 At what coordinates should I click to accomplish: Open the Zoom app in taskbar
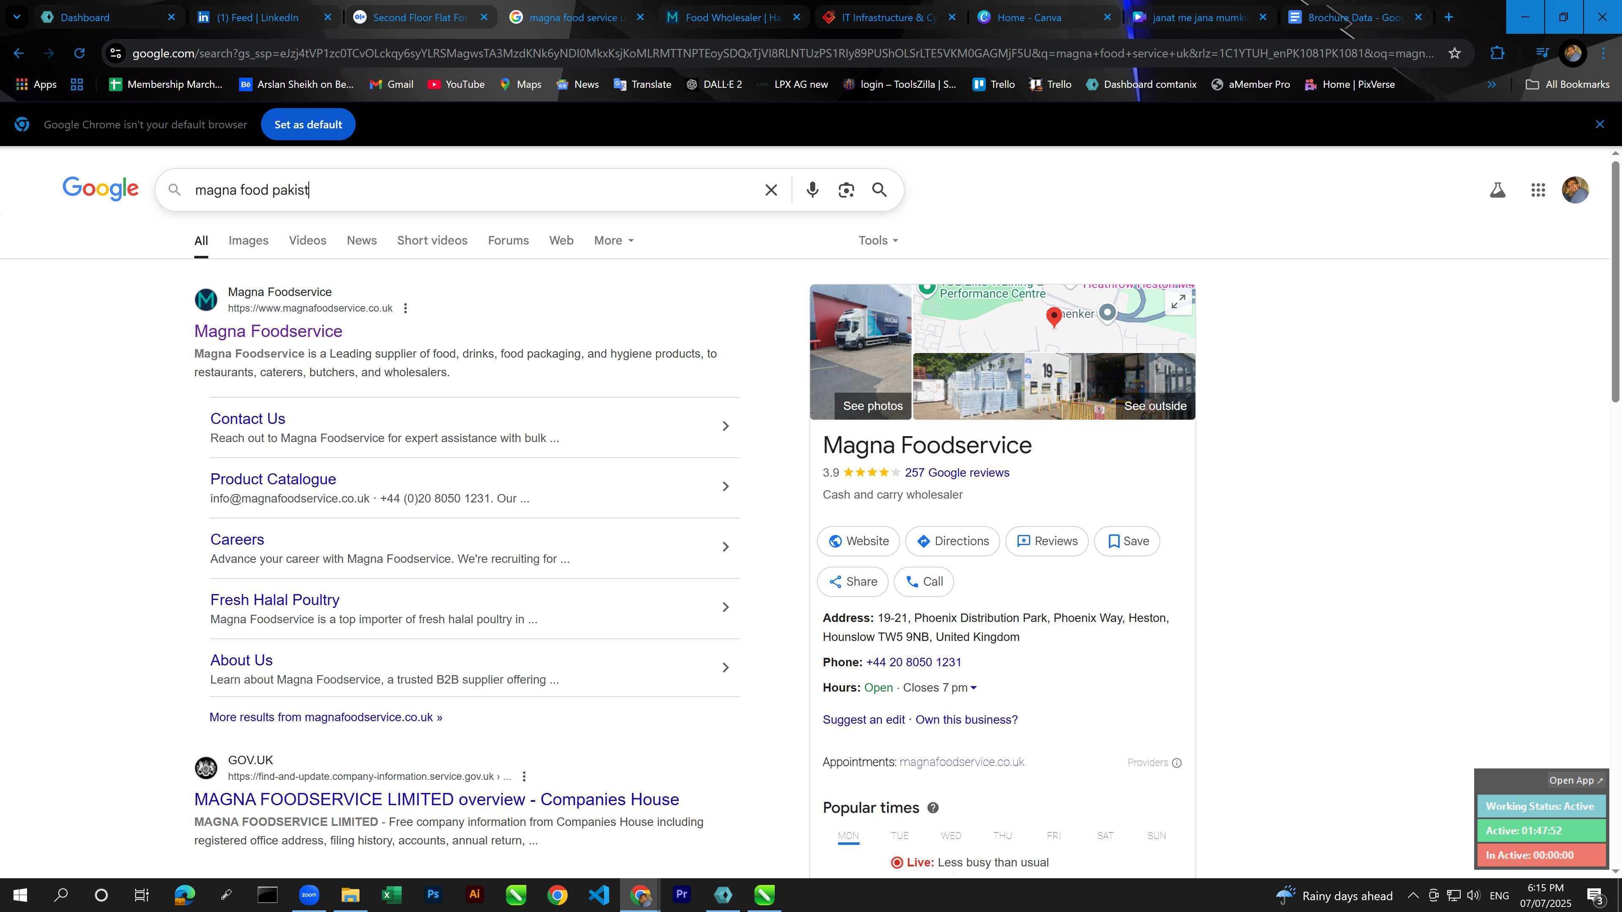308,895
